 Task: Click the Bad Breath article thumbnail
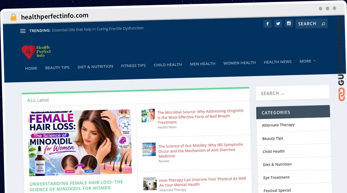click(148, 116)
